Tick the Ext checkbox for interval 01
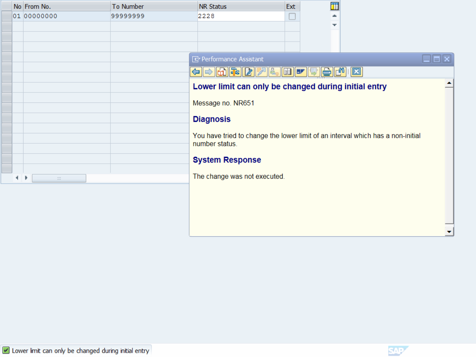This screenshot has height=357, width=476. tap(292, 16)
